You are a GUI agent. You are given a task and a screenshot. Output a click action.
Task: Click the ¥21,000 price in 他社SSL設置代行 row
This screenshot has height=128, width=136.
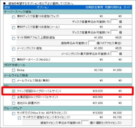pos(98,103)
